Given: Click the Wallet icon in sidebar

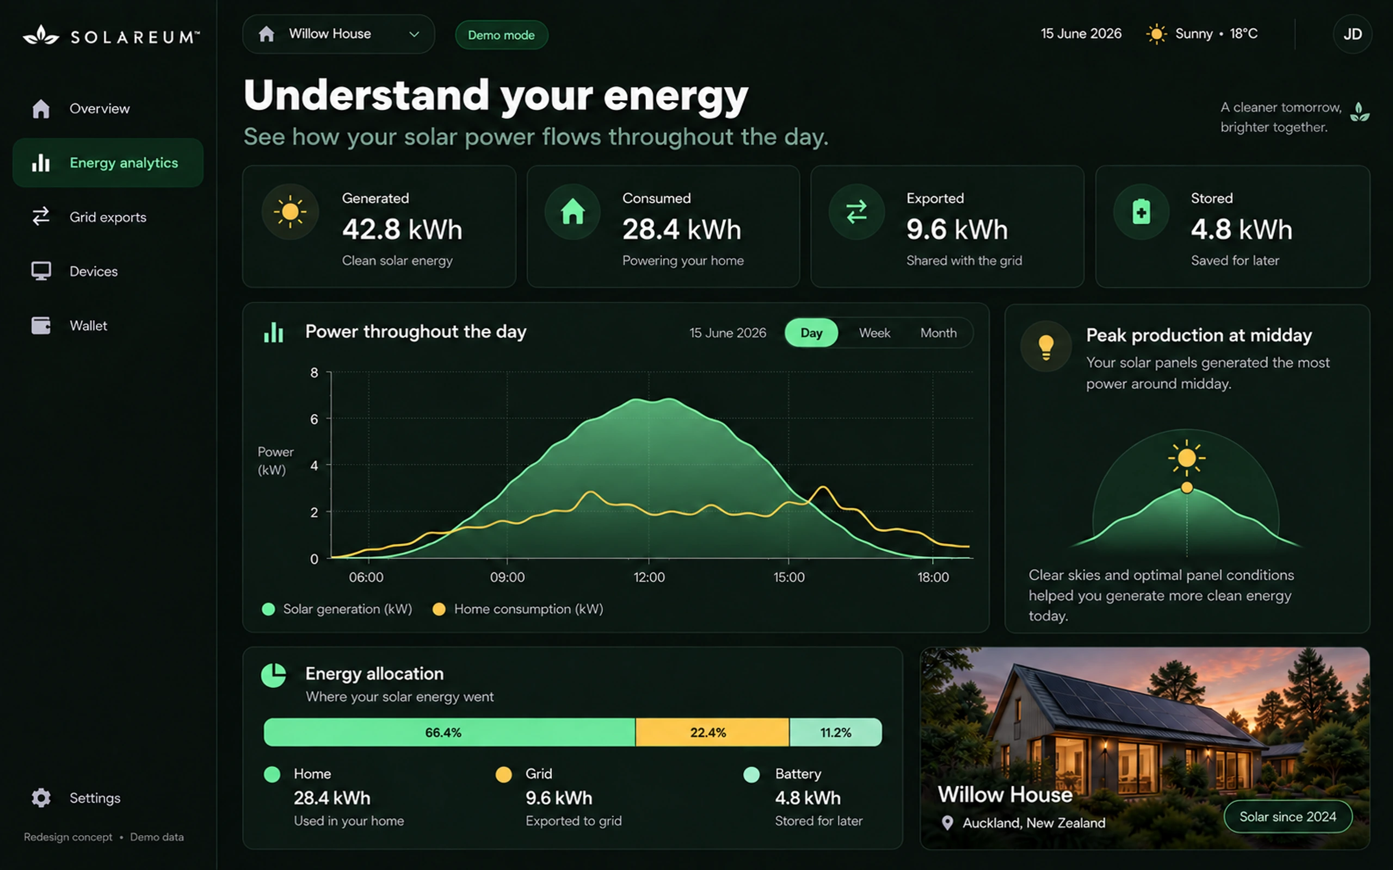Looking at the screenshot, I should 41,326.
